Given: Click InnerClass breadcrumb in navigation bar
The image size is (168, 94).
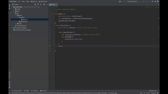Looking at the screenshot, I should tap(13, 2).
